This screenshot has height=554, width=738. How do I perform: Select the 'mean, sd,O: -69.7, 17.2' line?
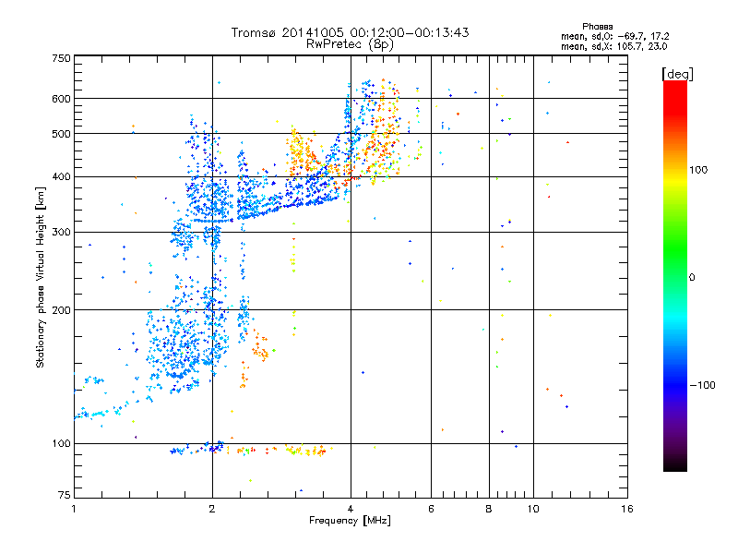point(615,37)
